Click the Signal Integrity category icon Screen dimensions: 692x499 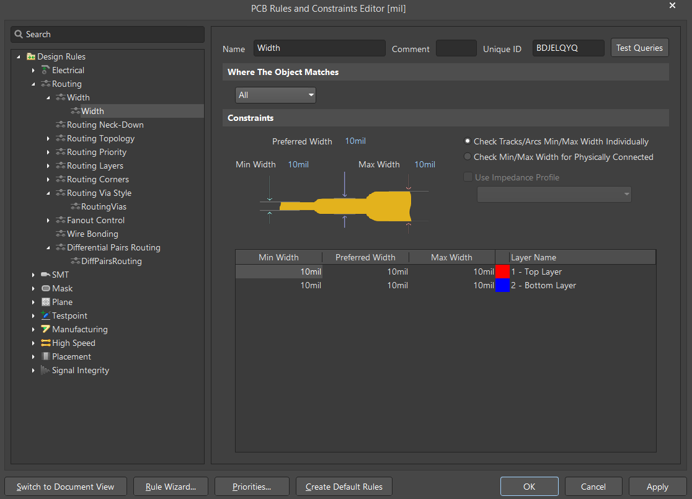click(45, 370)
